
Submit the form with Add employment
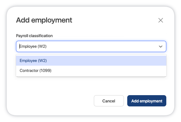(147, 101)
